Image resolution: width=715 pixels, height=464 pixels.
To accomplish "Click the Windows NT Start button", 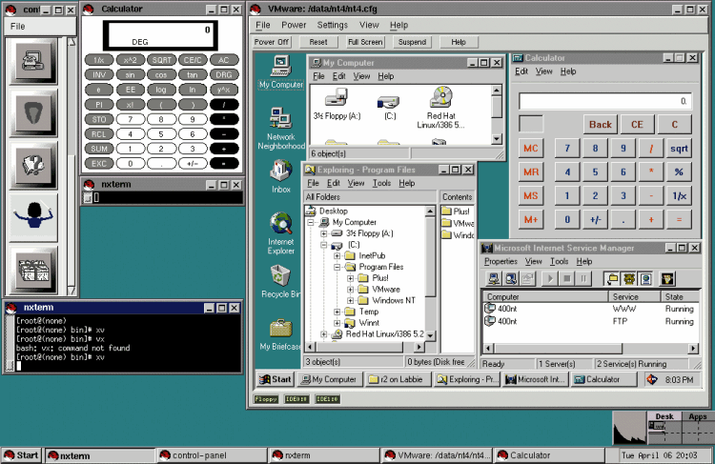I will tap(275, 379).
